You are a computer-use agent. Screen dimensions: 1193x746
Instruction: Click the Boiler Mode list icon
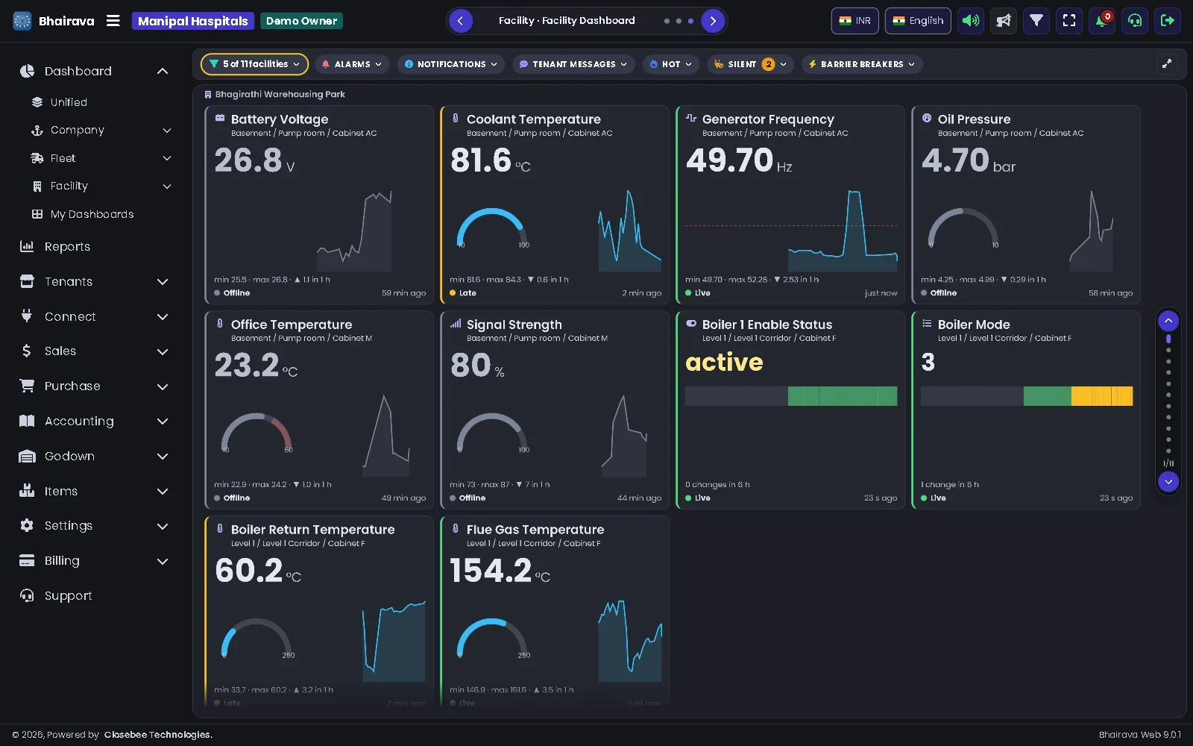(x=927, y=324)
